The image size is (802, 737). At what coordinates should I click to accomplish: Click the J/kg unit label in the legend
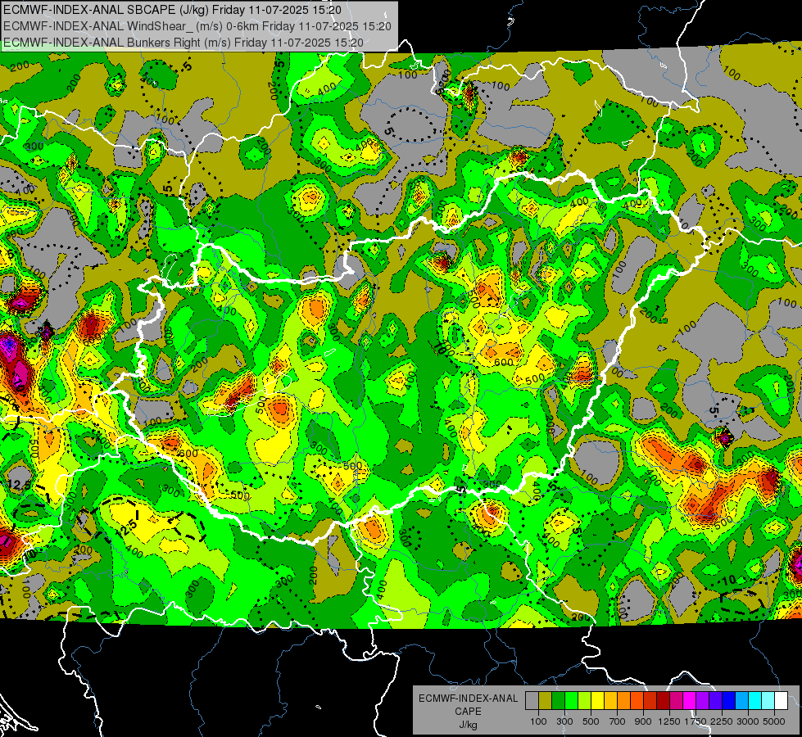pos(468,725)
